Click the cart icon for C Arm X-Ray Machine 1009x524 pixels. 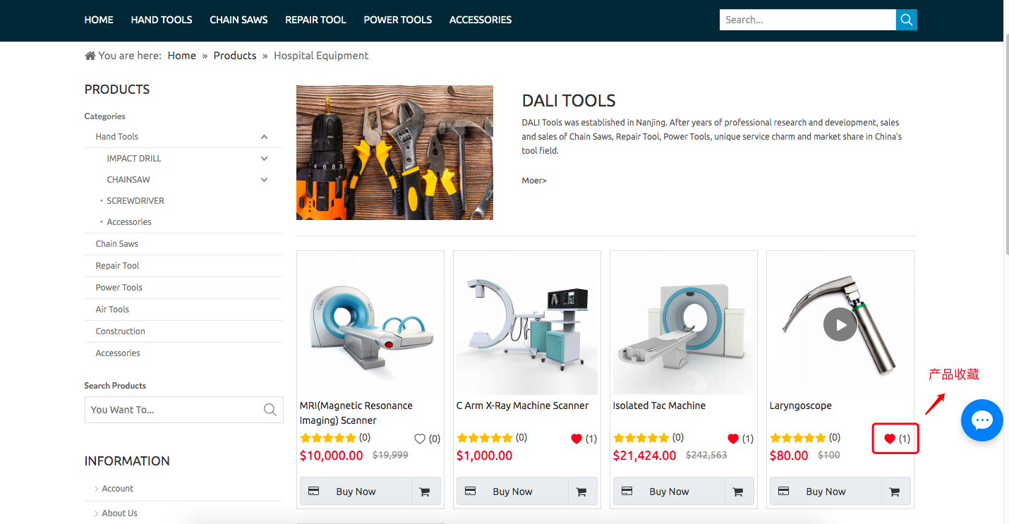pos(581,492)
